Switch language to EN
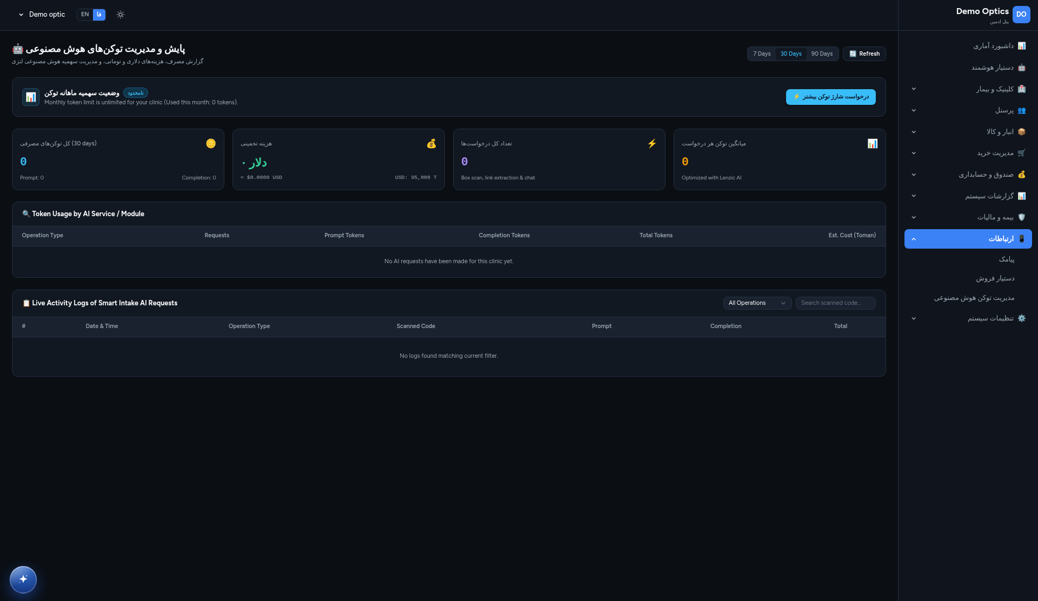The height and width of the screenshot is (601, 1038). coord(85,15)
